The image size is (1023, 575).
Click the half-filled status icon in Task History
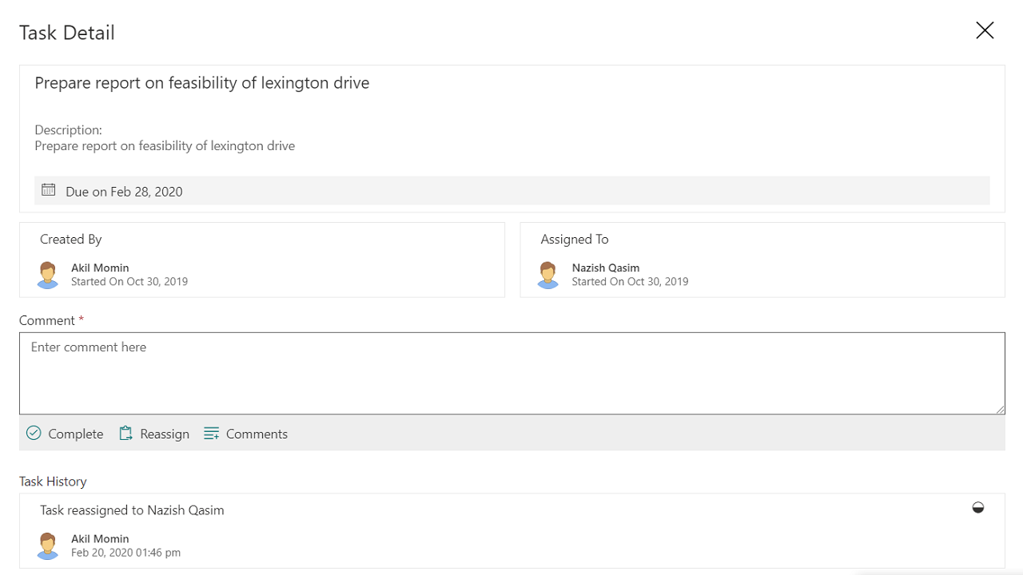[x=977, y=508]
